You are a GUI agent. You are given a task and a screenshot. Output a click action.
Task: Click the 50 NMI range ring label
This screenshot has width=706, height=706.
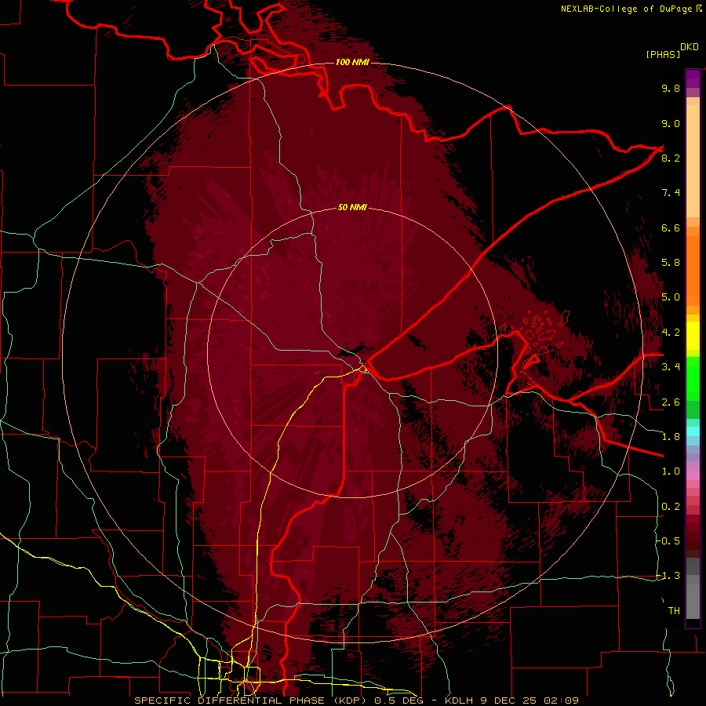pyautogui.click(x=352, y=208)
